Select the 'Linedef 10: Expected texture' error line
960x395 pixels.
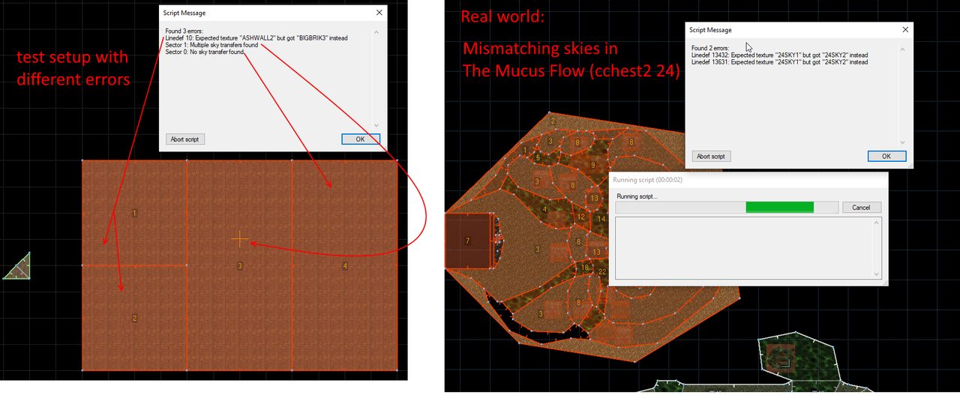(x=256, y=38)
